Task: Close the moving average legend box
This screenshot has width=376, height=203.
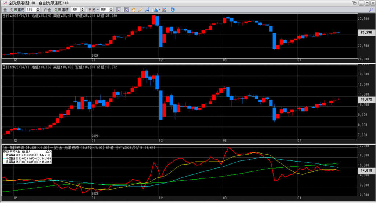Action: [50, 151]
